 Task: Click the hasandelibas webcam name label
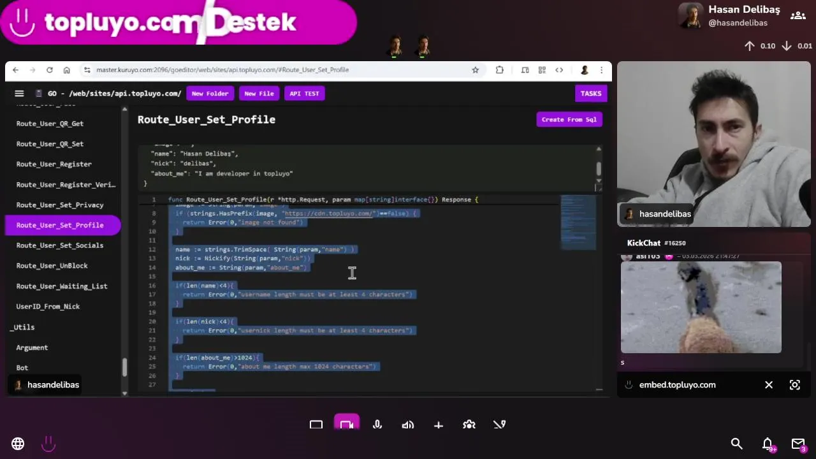click(x=658, y=214)
